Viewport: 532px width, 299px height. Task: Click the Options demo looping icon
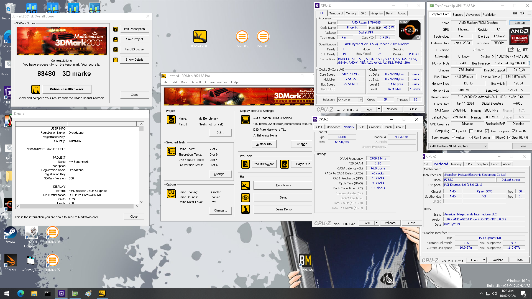[x=171, y=194]
